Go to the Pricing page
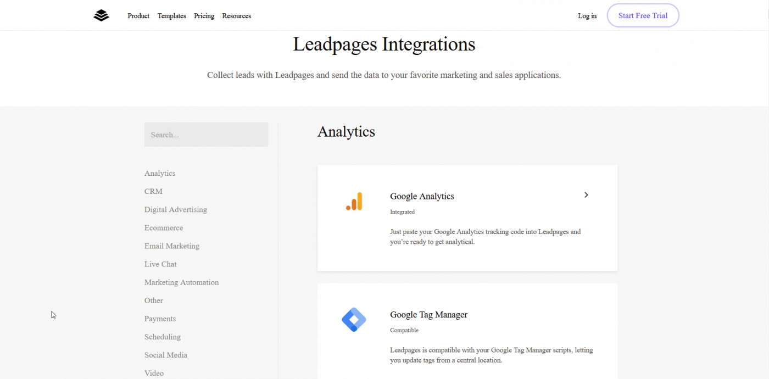769x379 pixels. click(204, 16)
